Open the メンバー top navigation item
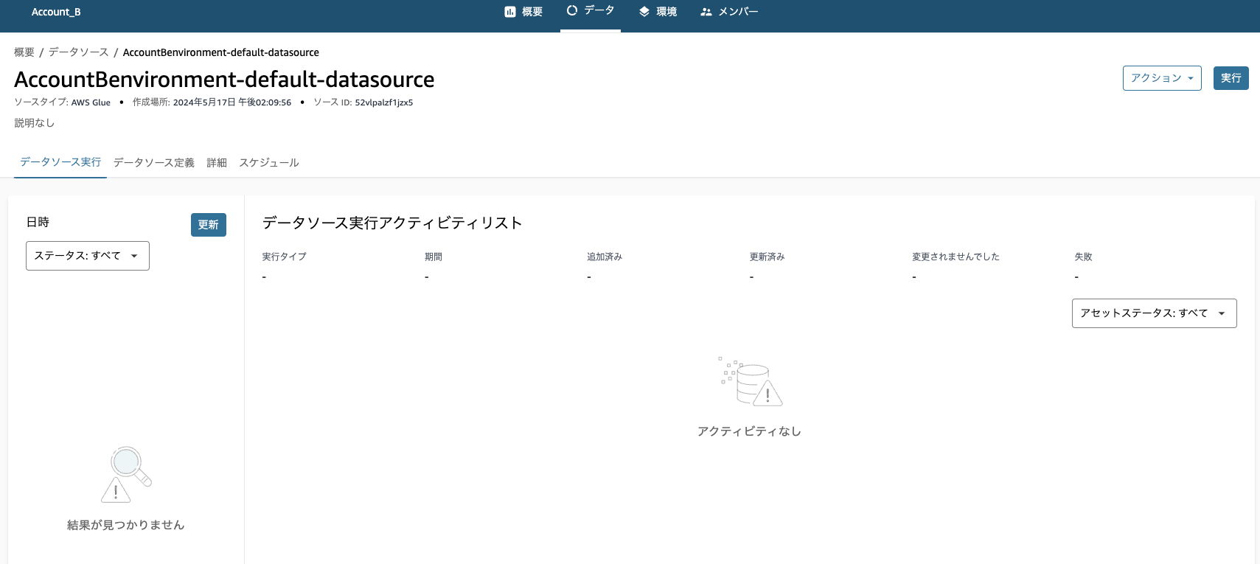The height and width of the screenshot is (564, 1260). click(x=729, y=12)
